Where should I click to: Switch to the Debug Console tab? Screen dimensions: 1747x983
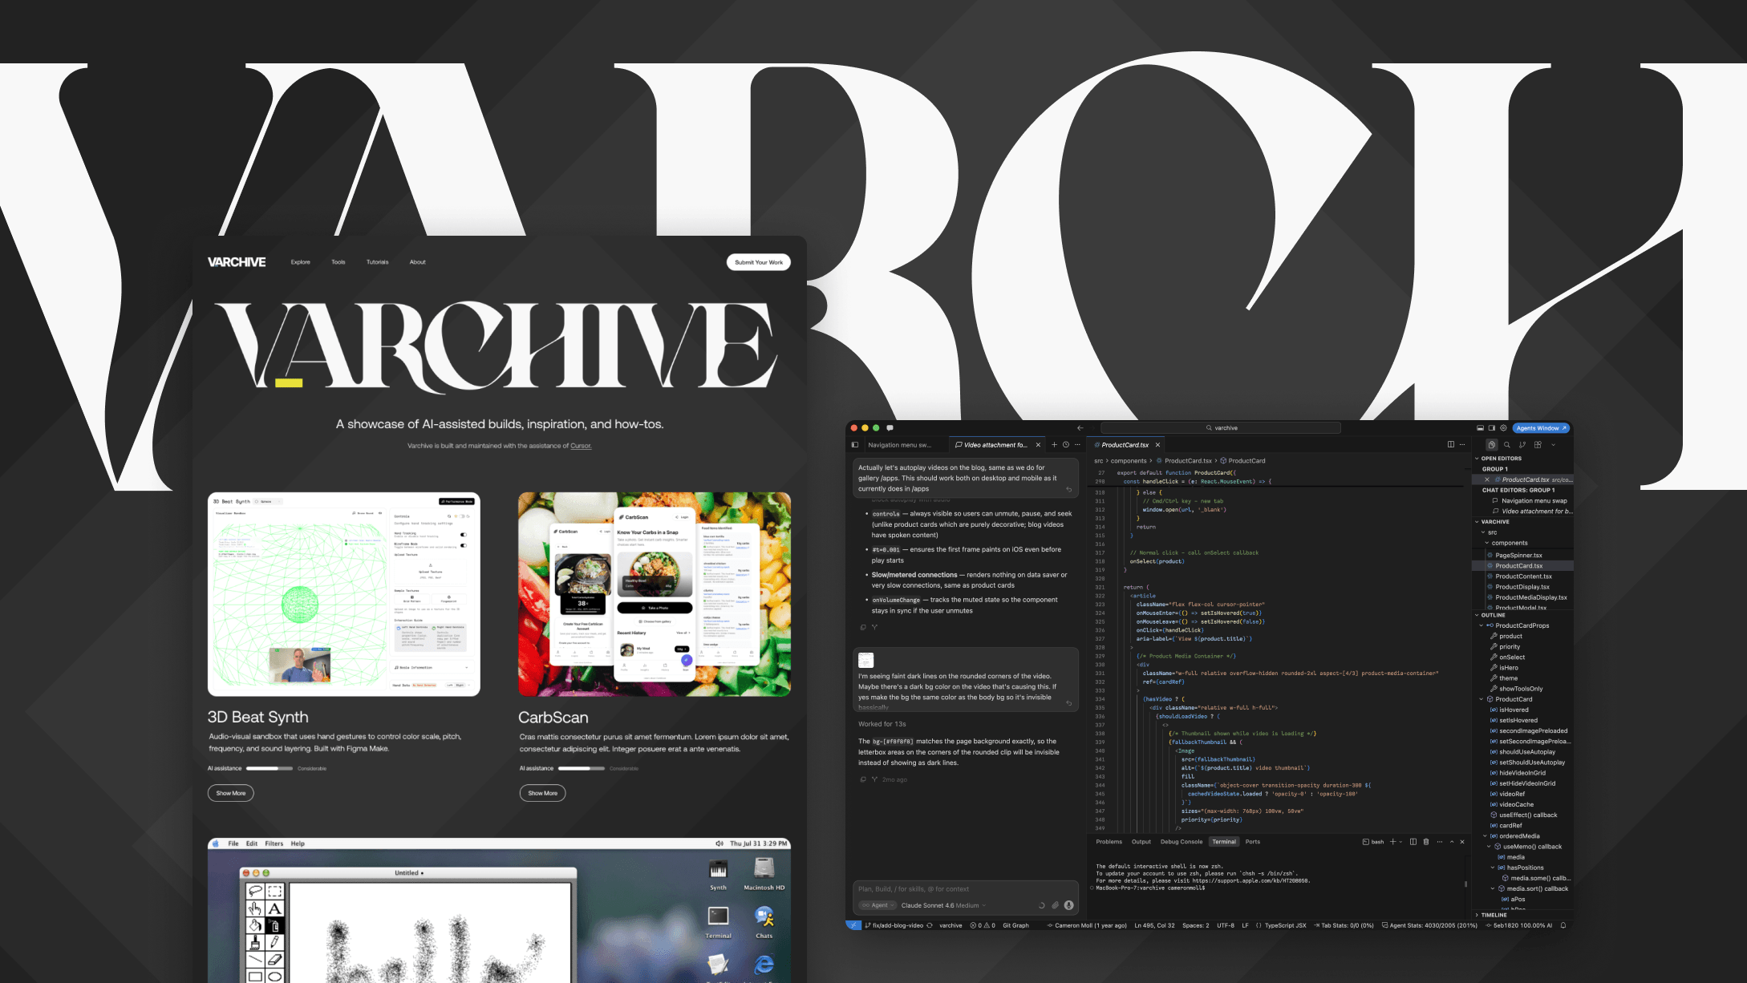point(1181,842)
